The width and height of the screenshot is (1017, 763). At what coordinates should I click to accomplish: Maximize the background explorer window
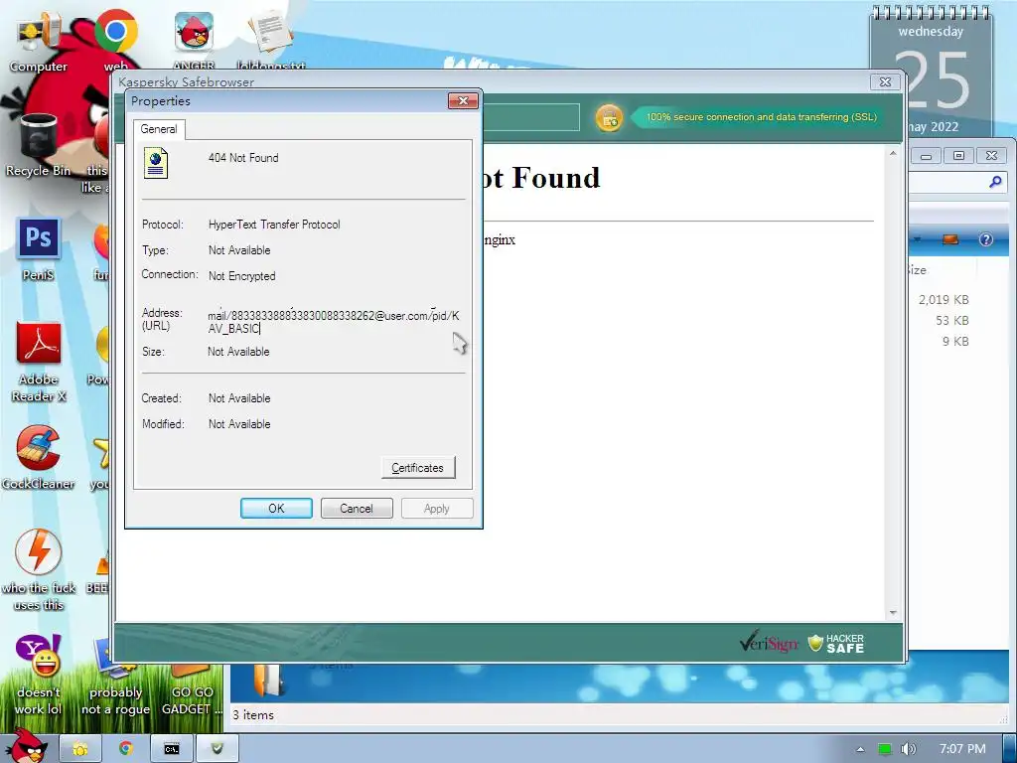(x=958, y=156)
